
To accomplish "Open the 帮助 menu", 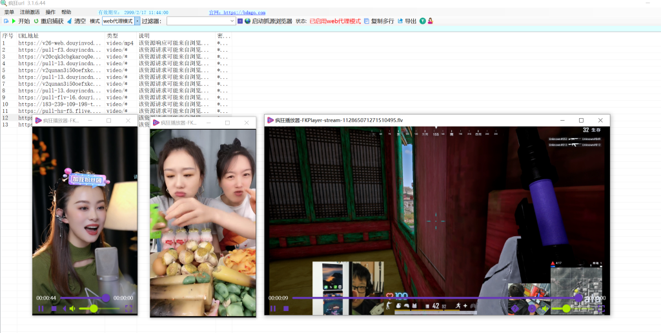I will [x=66, y=12].
